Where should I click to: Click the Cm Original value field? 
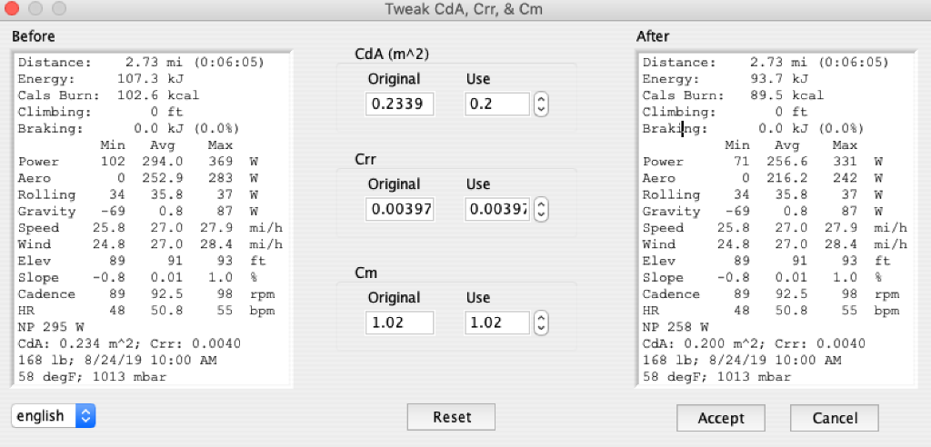pos(400,323)
